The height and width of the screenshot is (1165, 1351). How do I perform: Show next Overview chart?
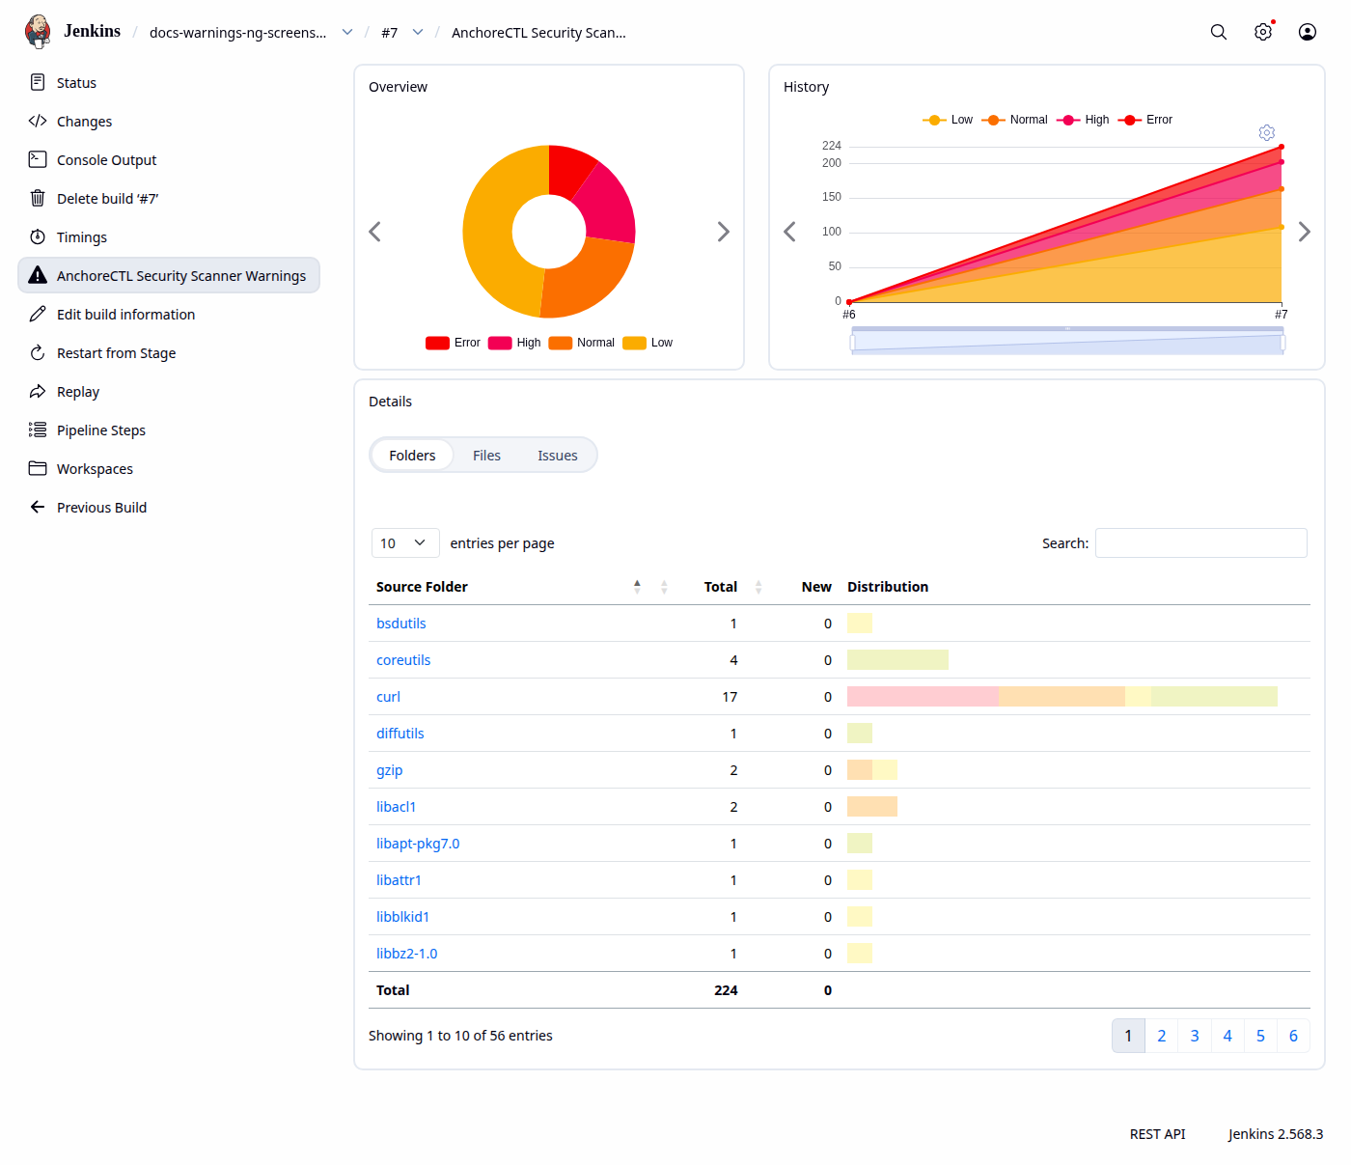724,232
